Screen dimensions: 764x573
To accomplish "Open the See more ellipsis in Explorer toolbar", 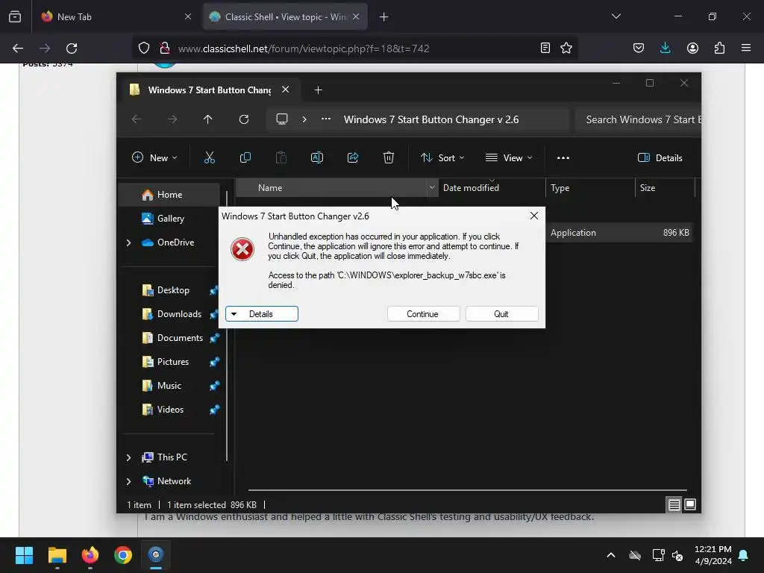I will (x=563, y=158).
